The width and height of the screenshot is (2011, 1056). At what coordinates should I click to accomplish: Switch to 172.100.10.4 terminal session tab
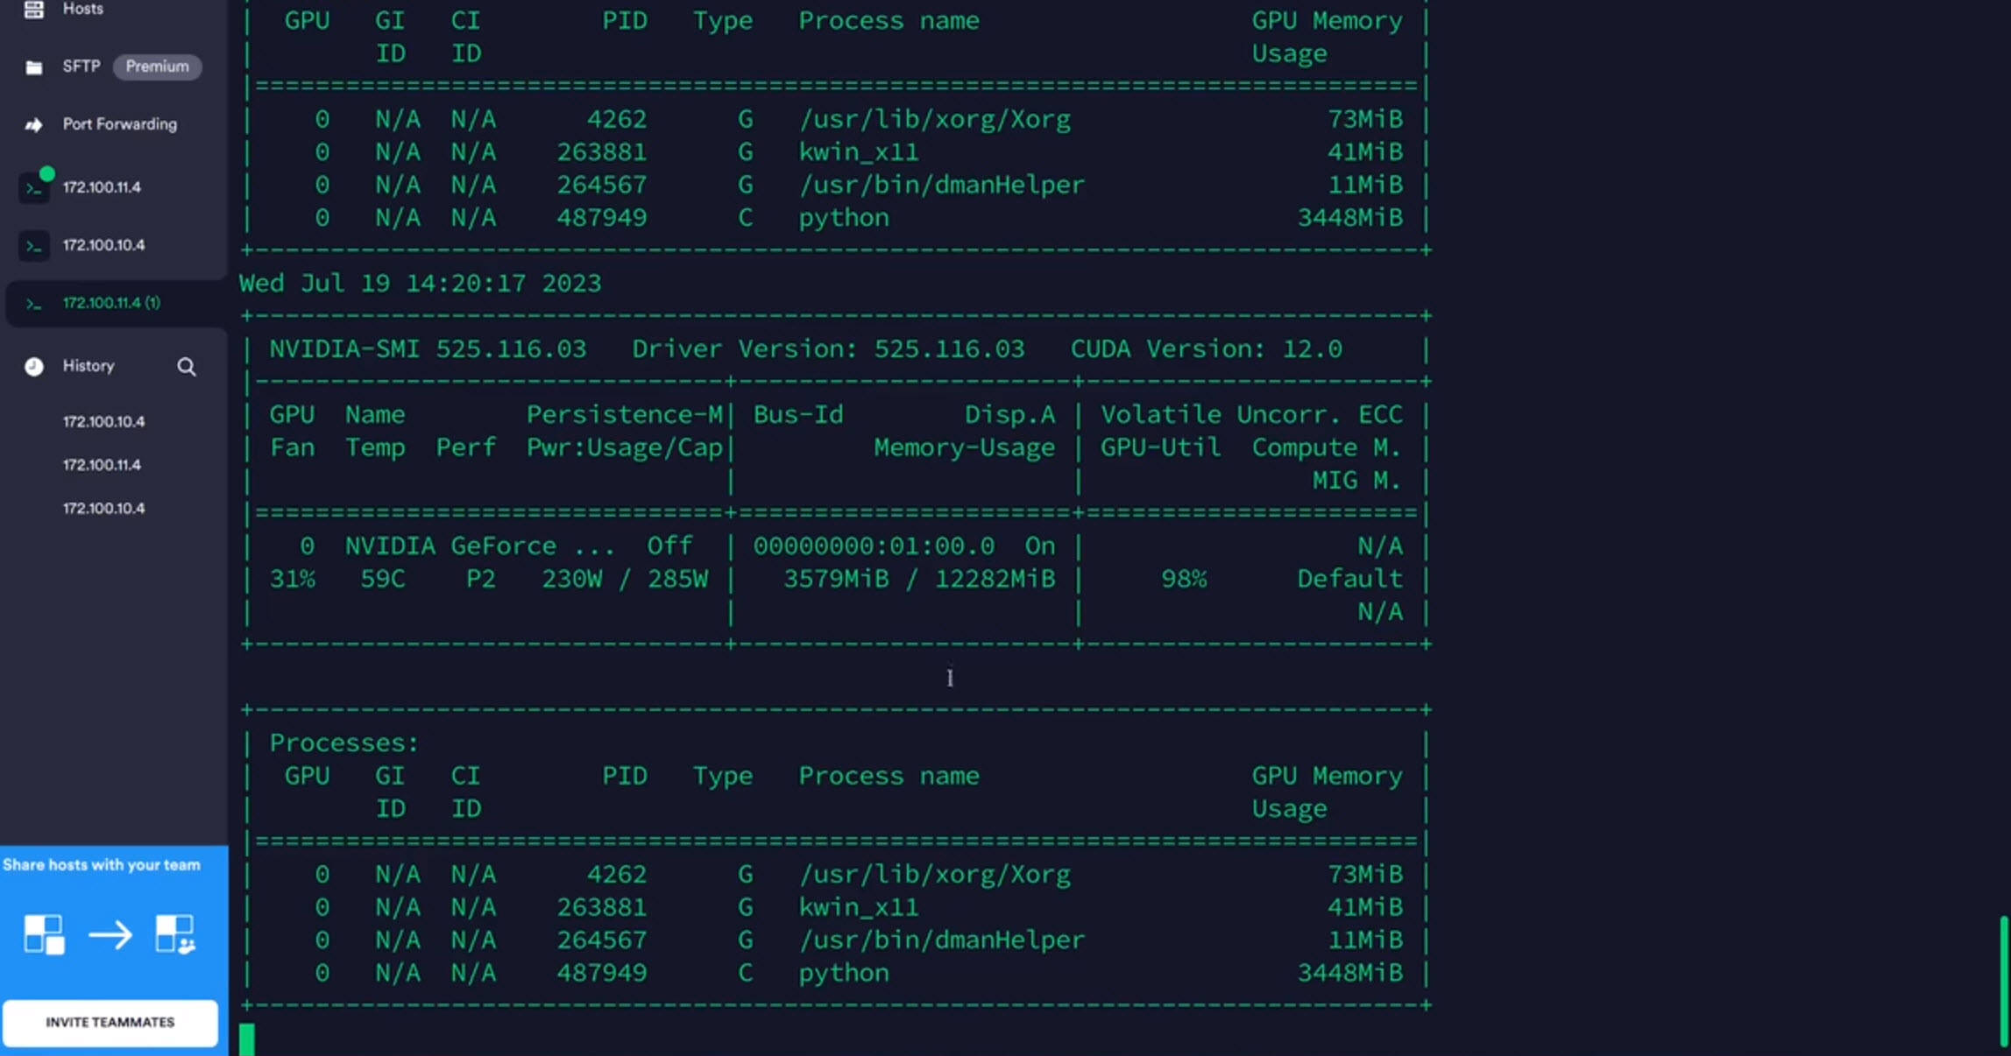(x=103, y=245)
